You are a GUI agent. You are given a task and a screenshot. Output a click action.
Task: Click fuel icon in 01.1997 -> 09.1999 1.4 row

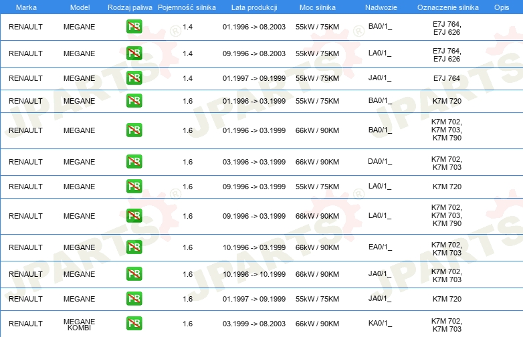pos(134,78)
